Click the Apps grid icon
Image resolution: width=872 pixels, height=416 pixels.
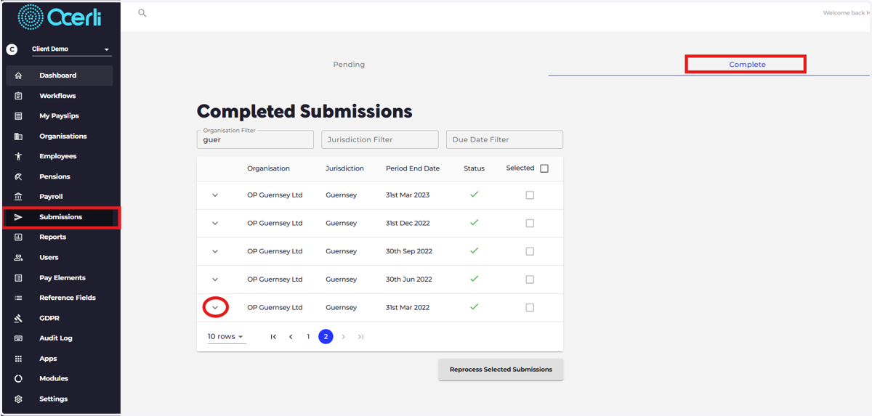(x=19, y=359)
